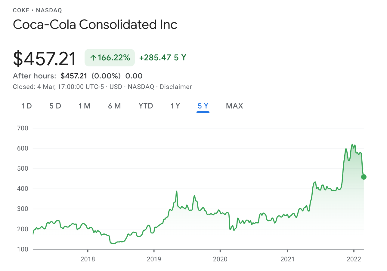
Task: Switch chart to 5 D range
Action: [x=55, y=106]
